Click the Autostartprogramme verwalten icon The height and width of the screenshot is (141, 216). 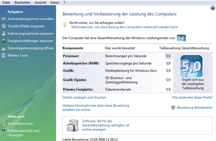pos(3,19)
